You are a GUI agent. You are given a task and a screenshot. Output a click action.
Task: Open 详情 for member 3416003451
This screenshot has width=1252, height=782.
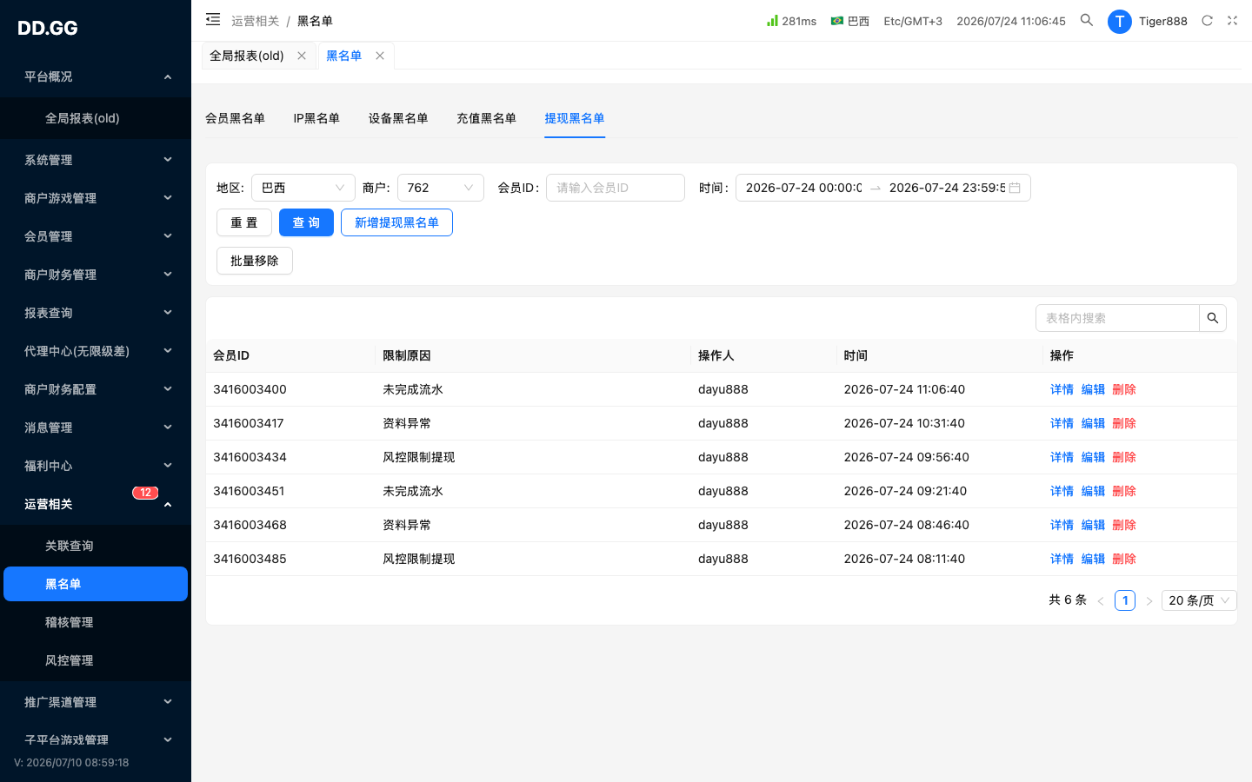[1062, 491]
